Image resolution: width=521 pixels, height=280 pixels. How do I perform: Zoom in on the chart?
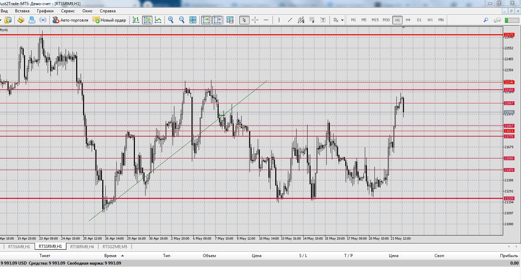[x=171, y=20]
